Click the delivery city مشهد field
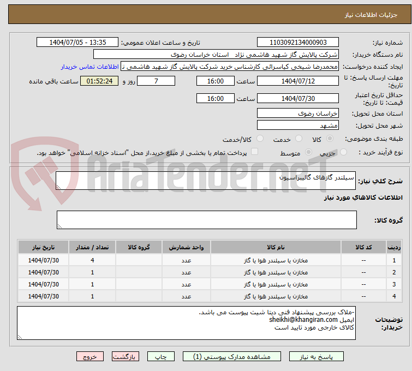The height and width of the screenshot is (371, 412). tap(298, 125)
